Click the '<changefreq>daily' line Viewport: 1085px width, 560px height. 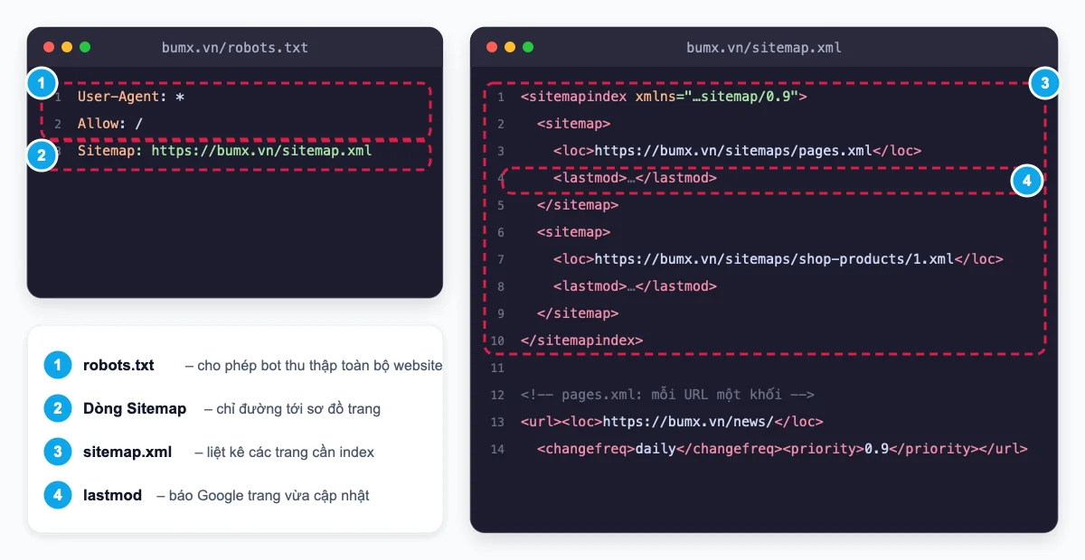[782, 449]
